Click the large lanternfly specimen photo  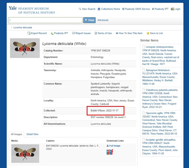(x=25, y=48)
